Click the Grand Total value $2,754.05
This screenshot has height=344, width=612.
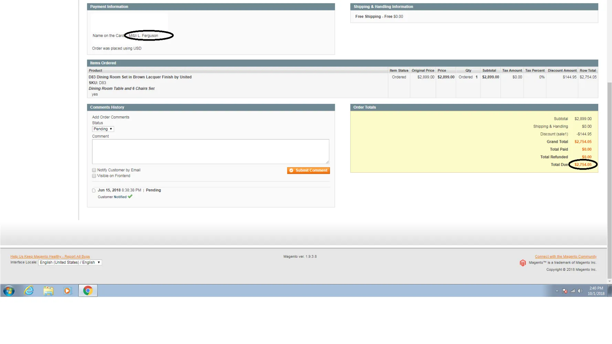pos(583,142)
